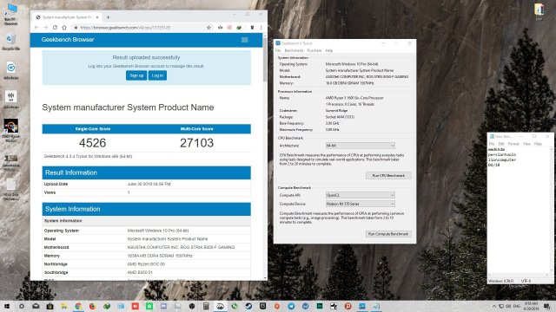Click the 27103 multi-core score

(x=197, y=143)
